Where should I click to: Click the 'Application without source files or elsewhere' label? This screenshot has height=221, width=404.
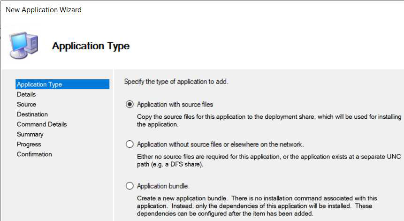click(x=220, y=144)
